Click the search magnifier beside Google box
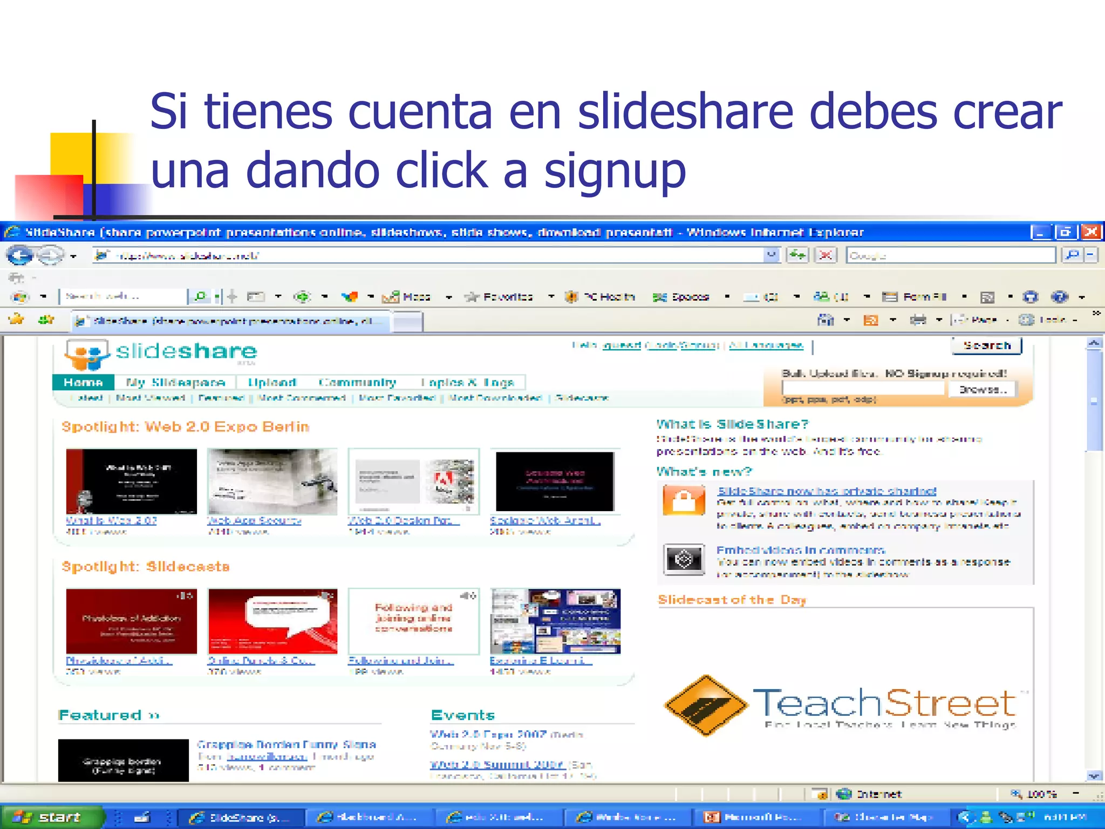The width and height of the screenshot is (1105, 829). (1073, 255)
